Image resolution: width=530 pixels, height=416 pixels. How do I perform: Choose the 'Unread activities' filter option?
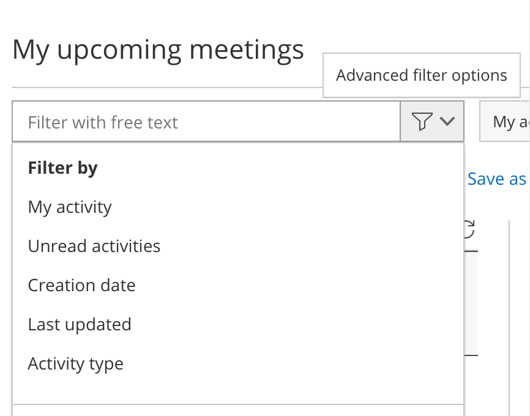[94, 246]
